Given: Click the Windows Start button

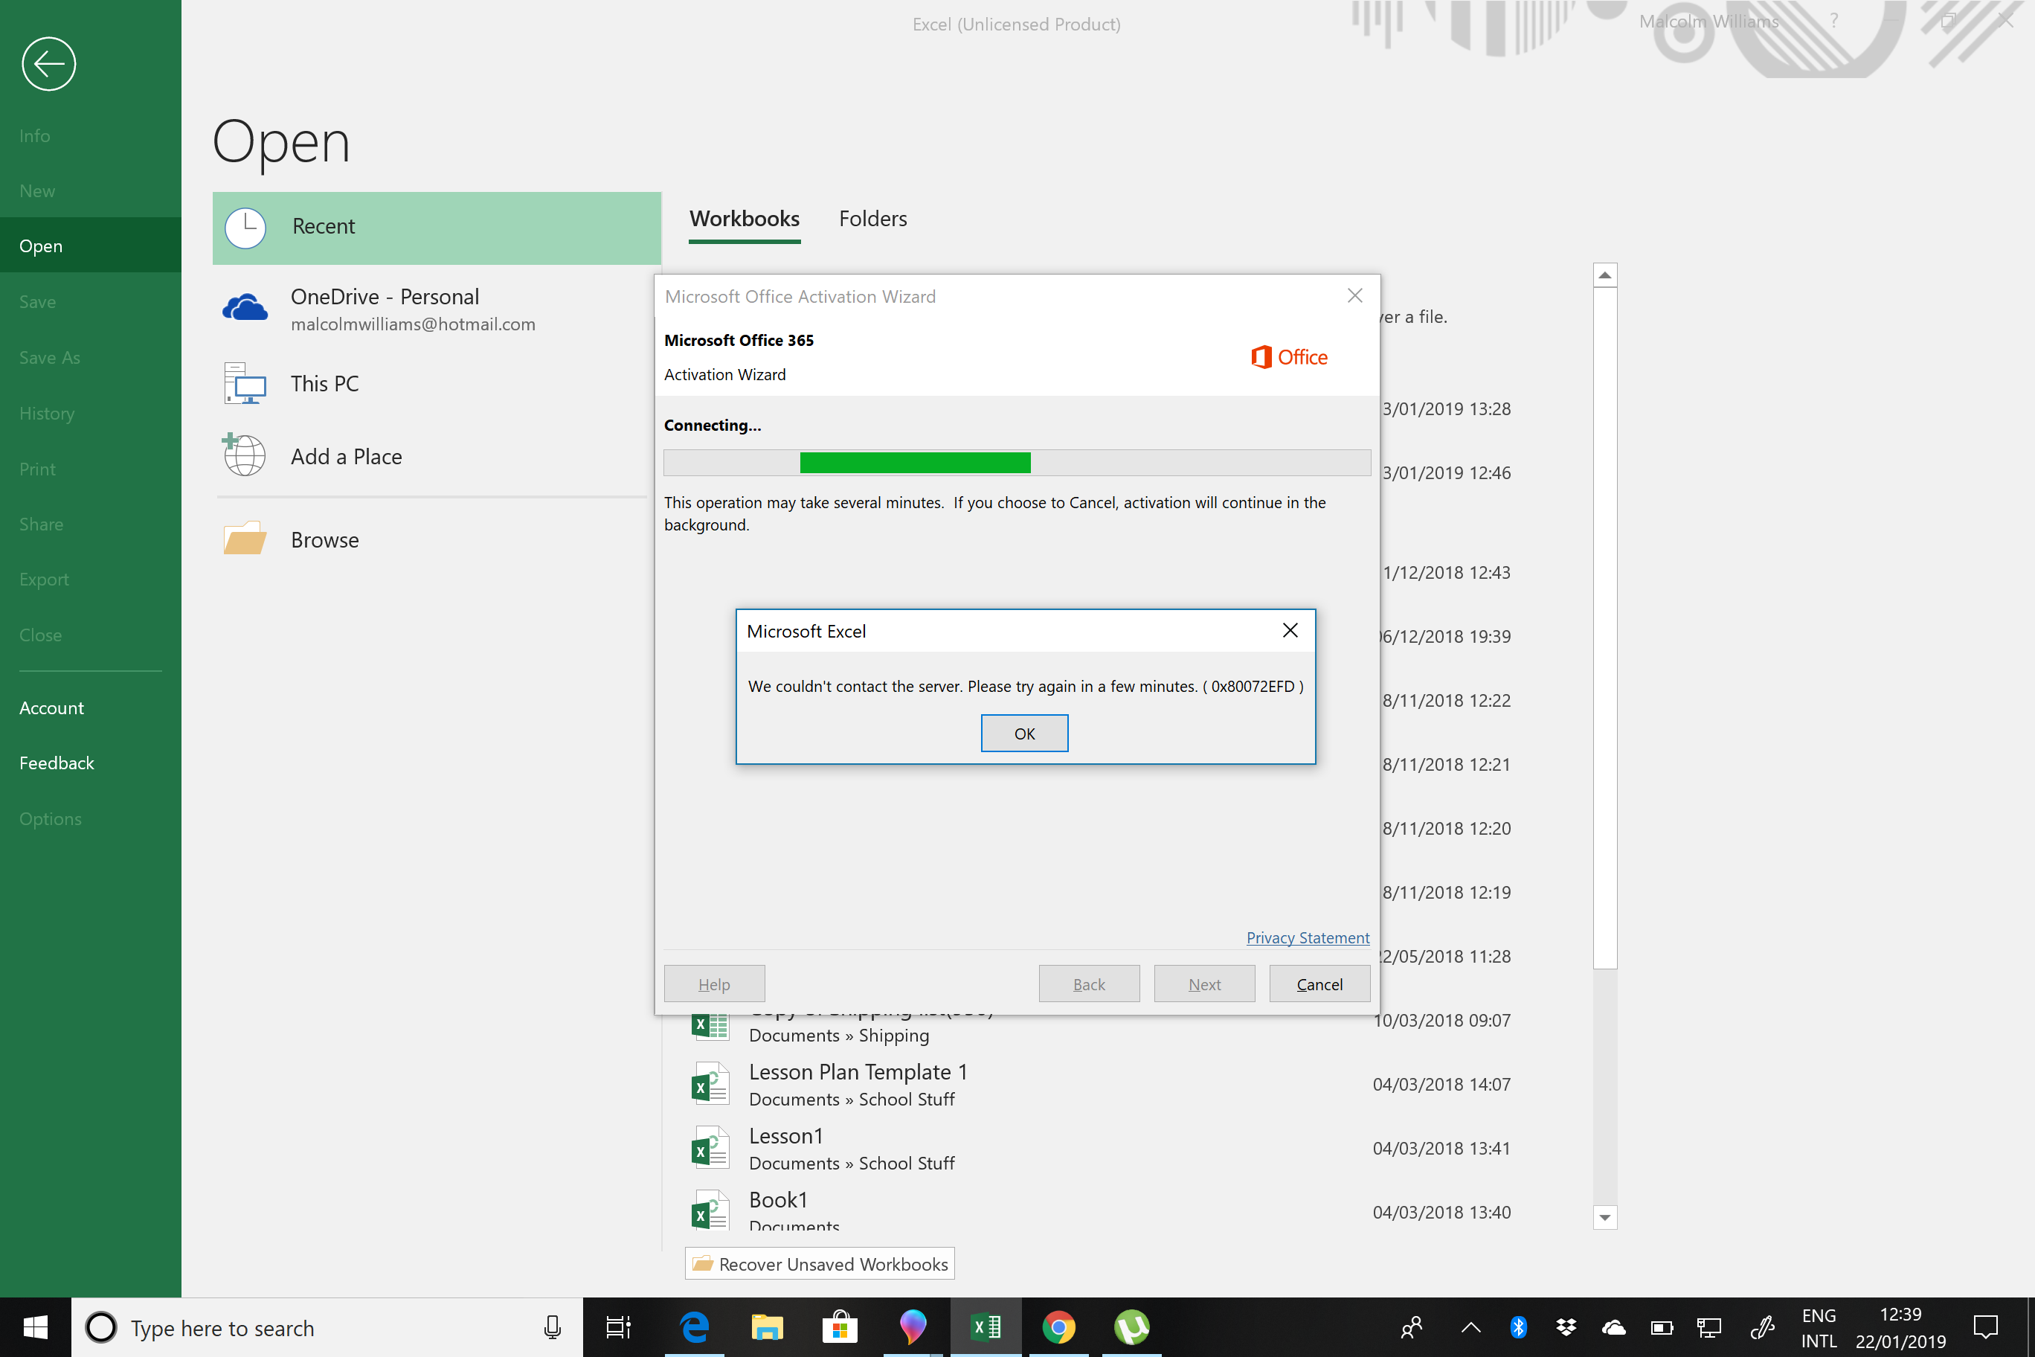Looking at the screenshot, I should pos(36,1326).
